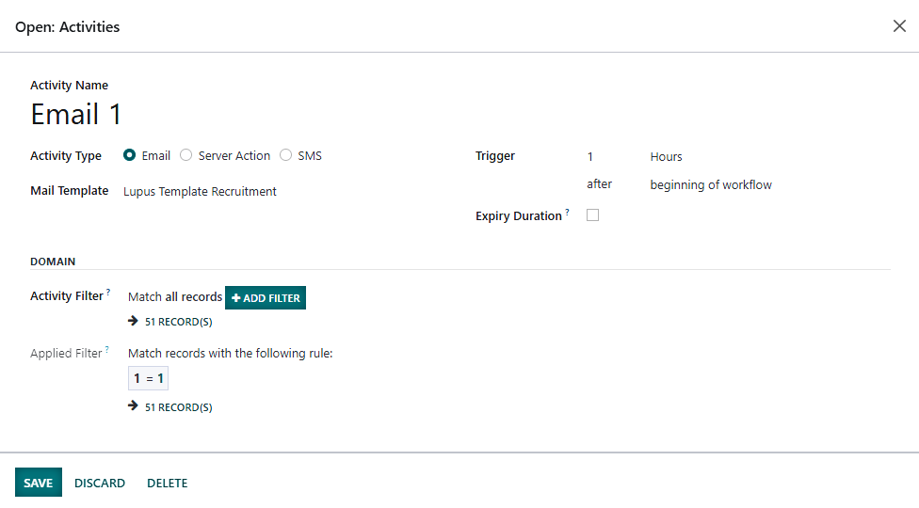The image size is (919, 508).
Task: Select the Email activity type
Action: pos(130,156)
